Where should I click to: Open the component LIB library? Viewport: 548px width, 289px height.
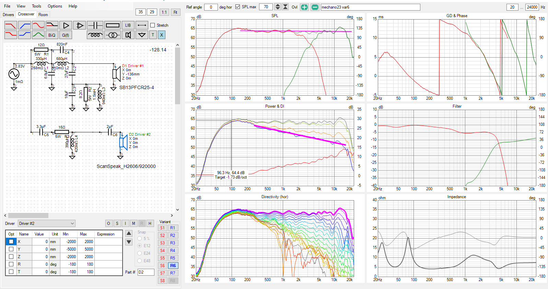tap(128, 25)
